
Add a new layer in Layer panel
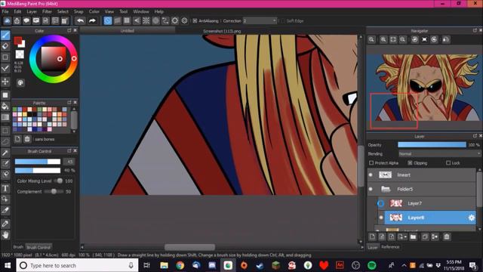pyautogui.click(x=372, y=236)
